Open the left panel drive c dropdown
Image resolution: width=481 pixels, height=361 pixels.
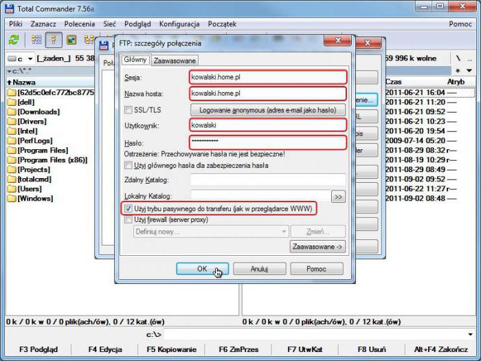30,58
